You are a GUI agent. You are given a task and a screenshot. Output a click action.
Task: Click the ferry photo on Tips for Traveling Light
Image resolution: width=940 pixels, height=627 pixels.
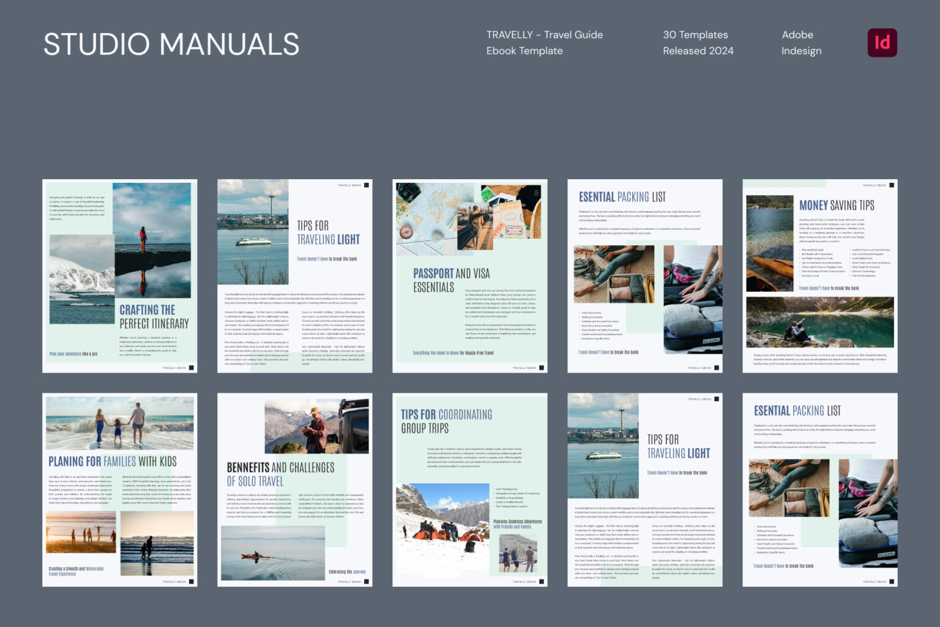252,231
